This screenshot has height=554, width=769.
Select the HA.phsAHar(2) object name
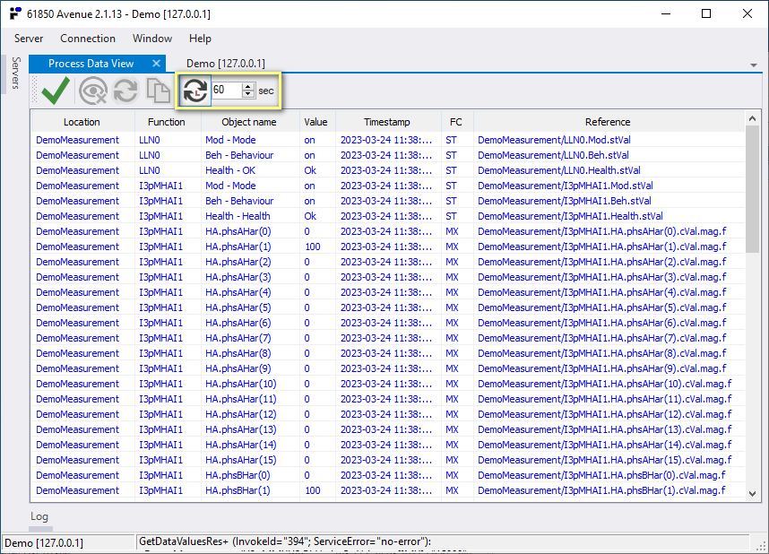click(238, 262)
